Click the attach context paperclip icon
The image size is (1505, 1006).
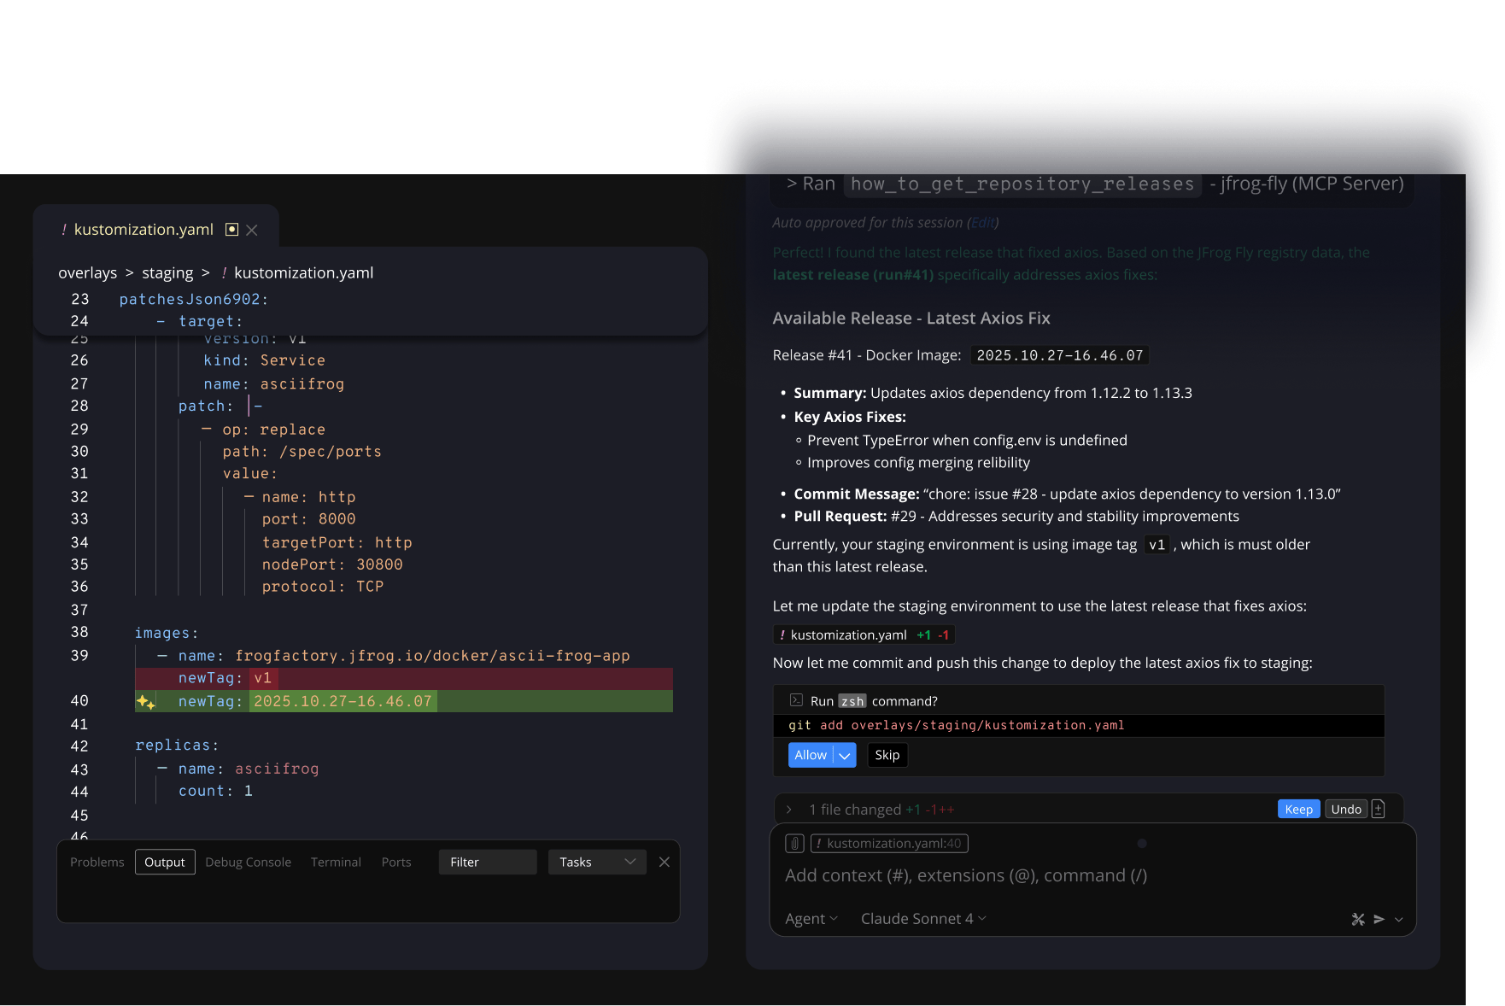click(x=794, y=844)
